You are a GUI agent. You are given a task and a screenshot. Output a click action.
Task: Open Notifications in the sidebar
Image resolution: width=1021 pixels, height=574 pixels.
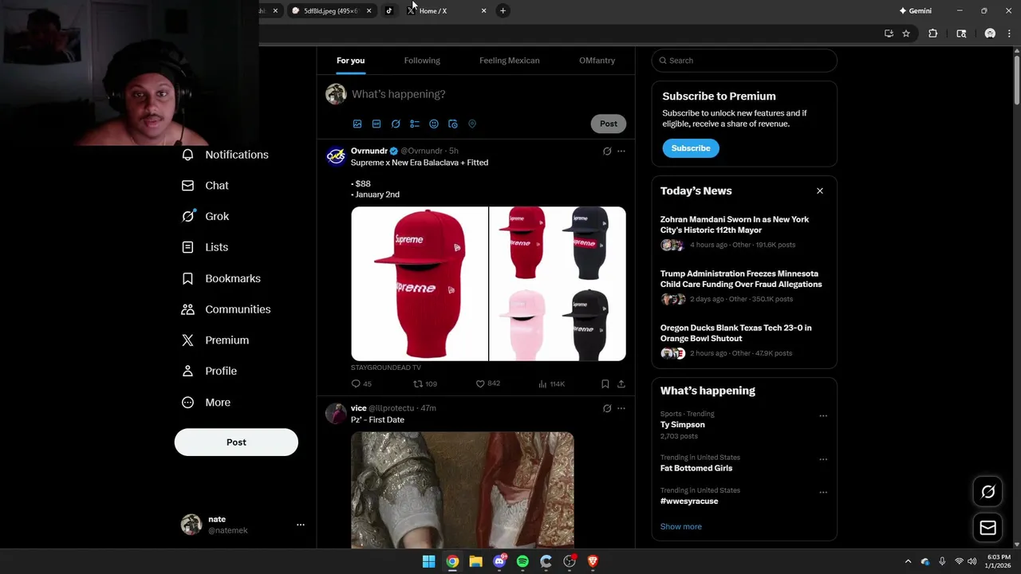[x=226, y=155]
